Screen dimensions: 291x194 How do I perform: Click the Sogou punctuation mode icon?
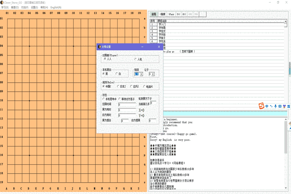click(271, 106)
